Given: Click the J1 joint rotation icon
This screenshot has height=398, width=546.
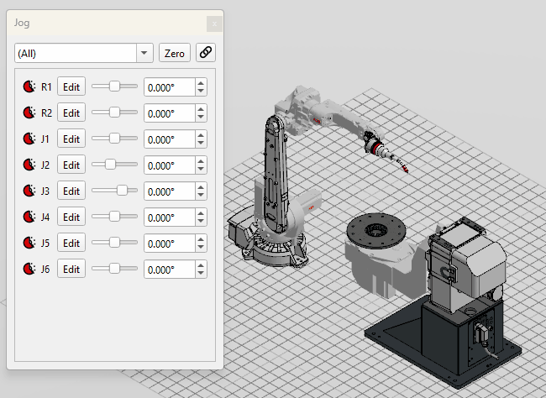Looking at the screenshot, I should coord(29,139).
